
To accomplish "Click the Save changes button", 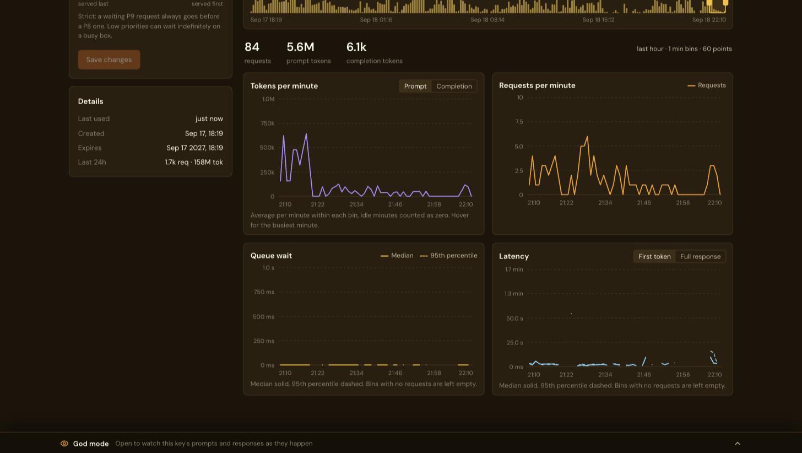I will (109, 60).
